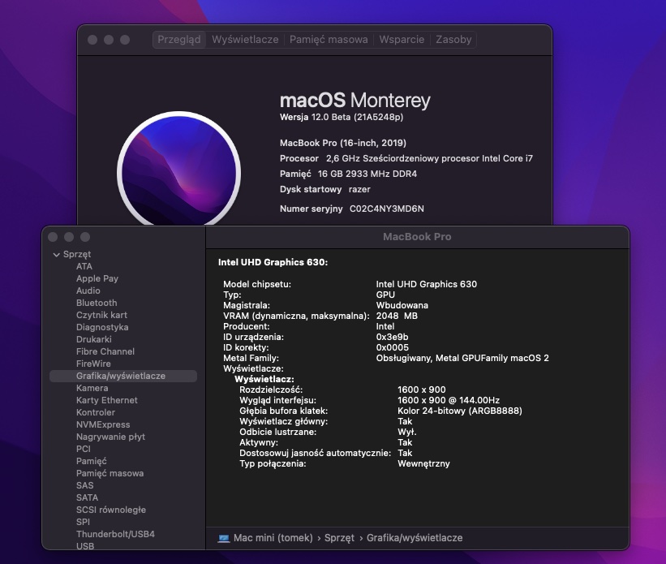This screenshot has width=666, height=564.
Task: Open Kamera sidebar entry
Action: point(92,388)
